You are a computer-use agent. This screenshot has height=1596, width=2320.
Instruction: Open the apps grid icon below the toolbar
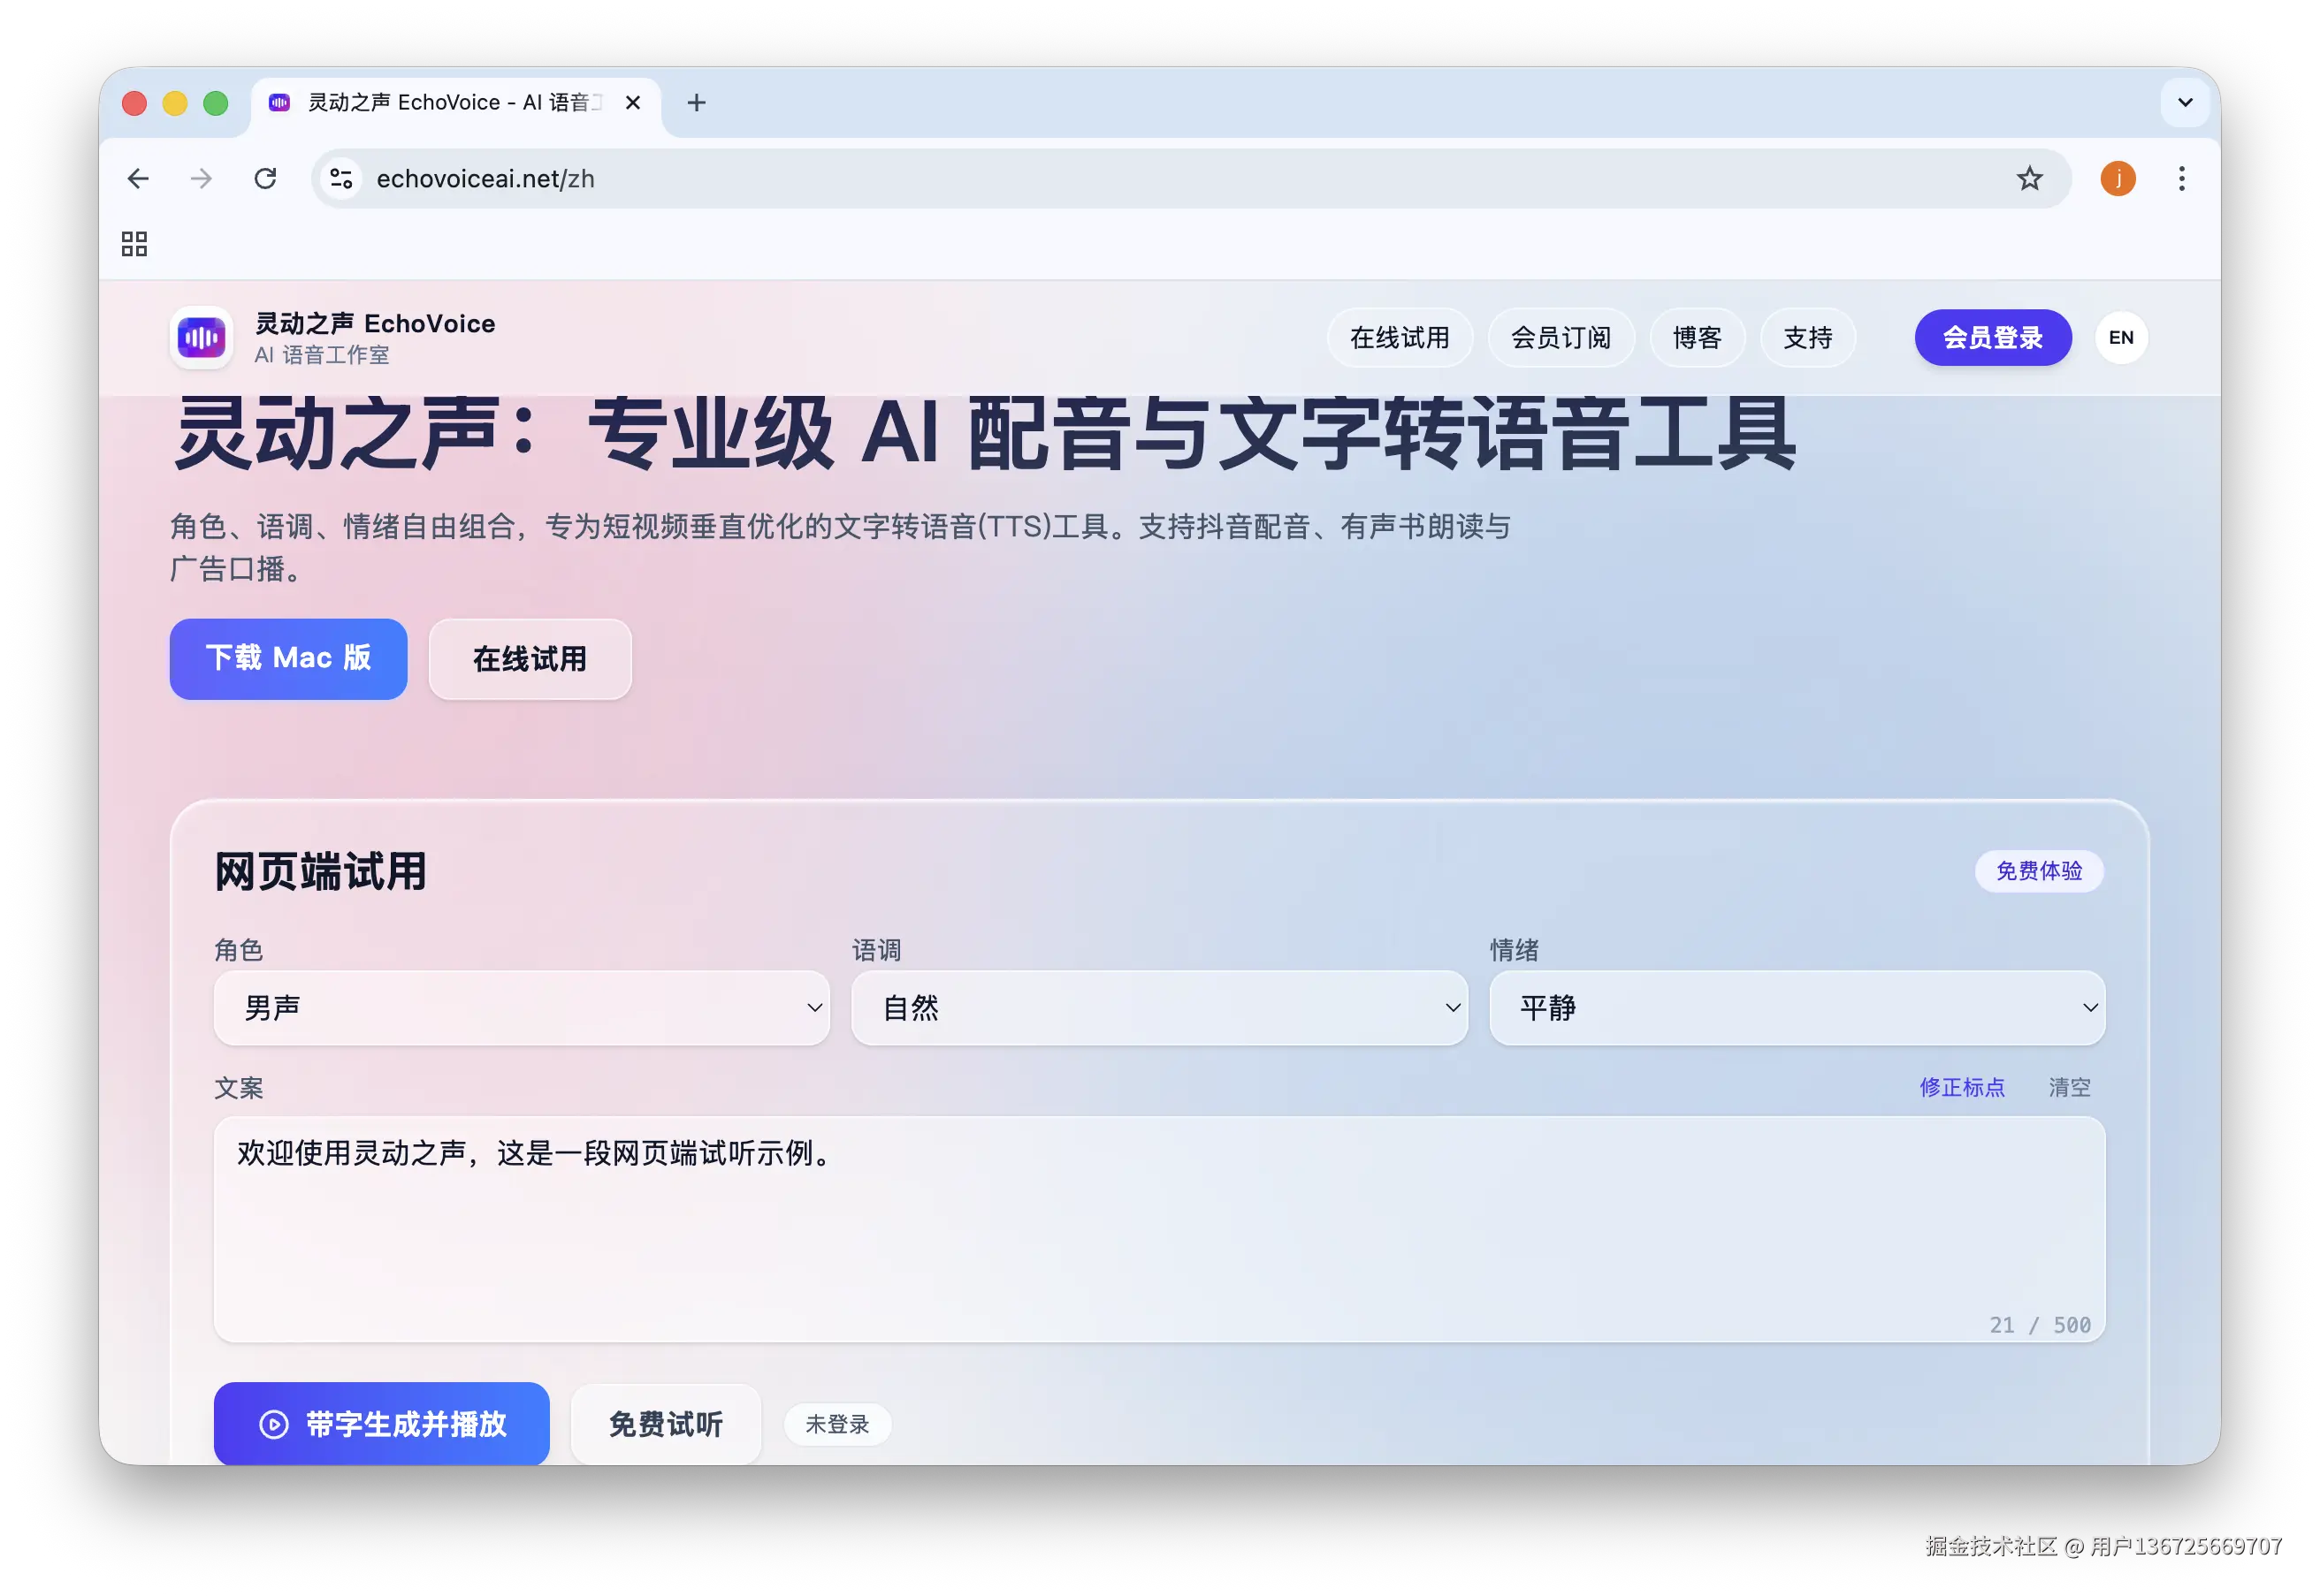pyautogui.click(x=134, y=243)
